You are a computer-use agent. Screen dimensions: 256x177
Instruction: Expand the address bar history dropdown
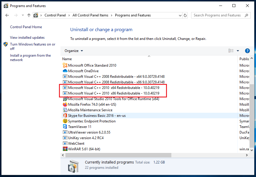[x=180, y=16]
